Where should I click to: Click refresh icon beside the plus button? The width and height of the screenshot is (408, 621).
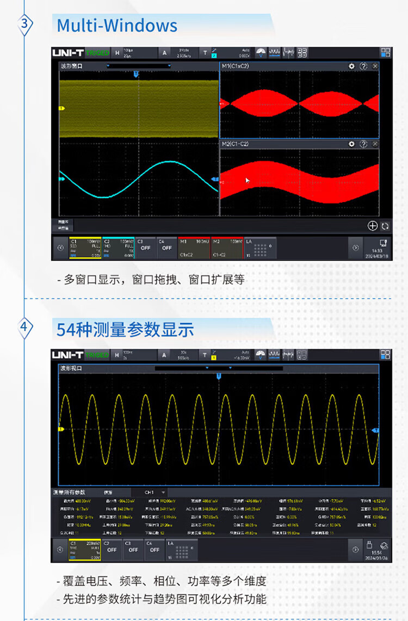tap(385, 226)
